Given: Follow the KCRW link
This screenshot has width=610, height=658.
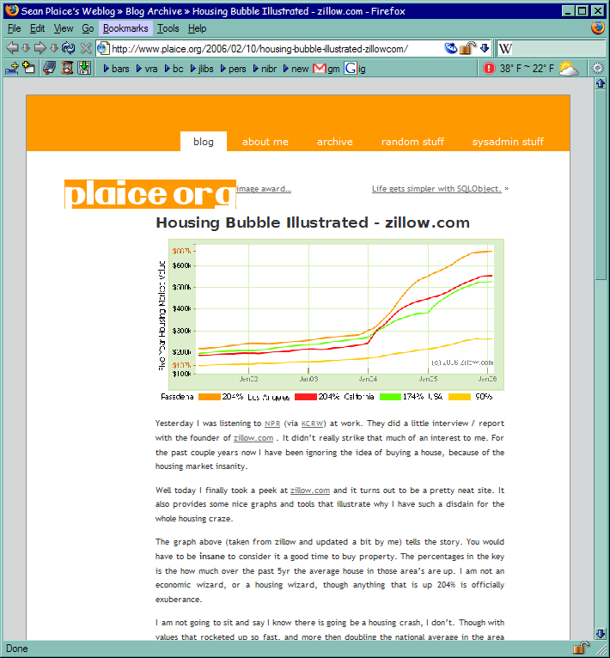Looking at the screenshot, I should 313,423.
